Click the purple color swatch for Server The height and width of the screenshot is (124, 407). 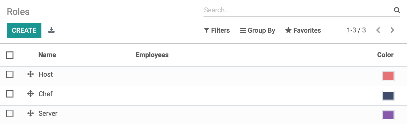[x=388, y=115]
